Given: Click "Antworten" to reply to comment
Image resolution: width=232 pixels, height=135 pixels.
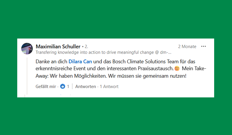Looking at the screenshot, I should pyautogui.click(x=86, y=87).
